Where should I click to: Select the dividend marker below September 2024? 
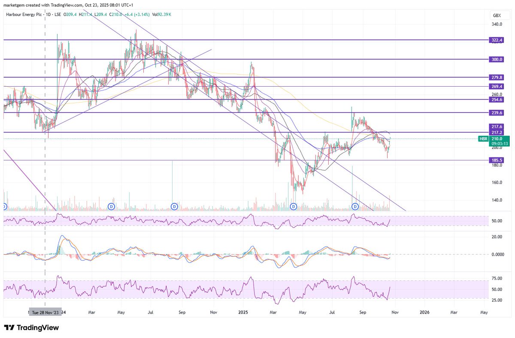coord(174,206)
